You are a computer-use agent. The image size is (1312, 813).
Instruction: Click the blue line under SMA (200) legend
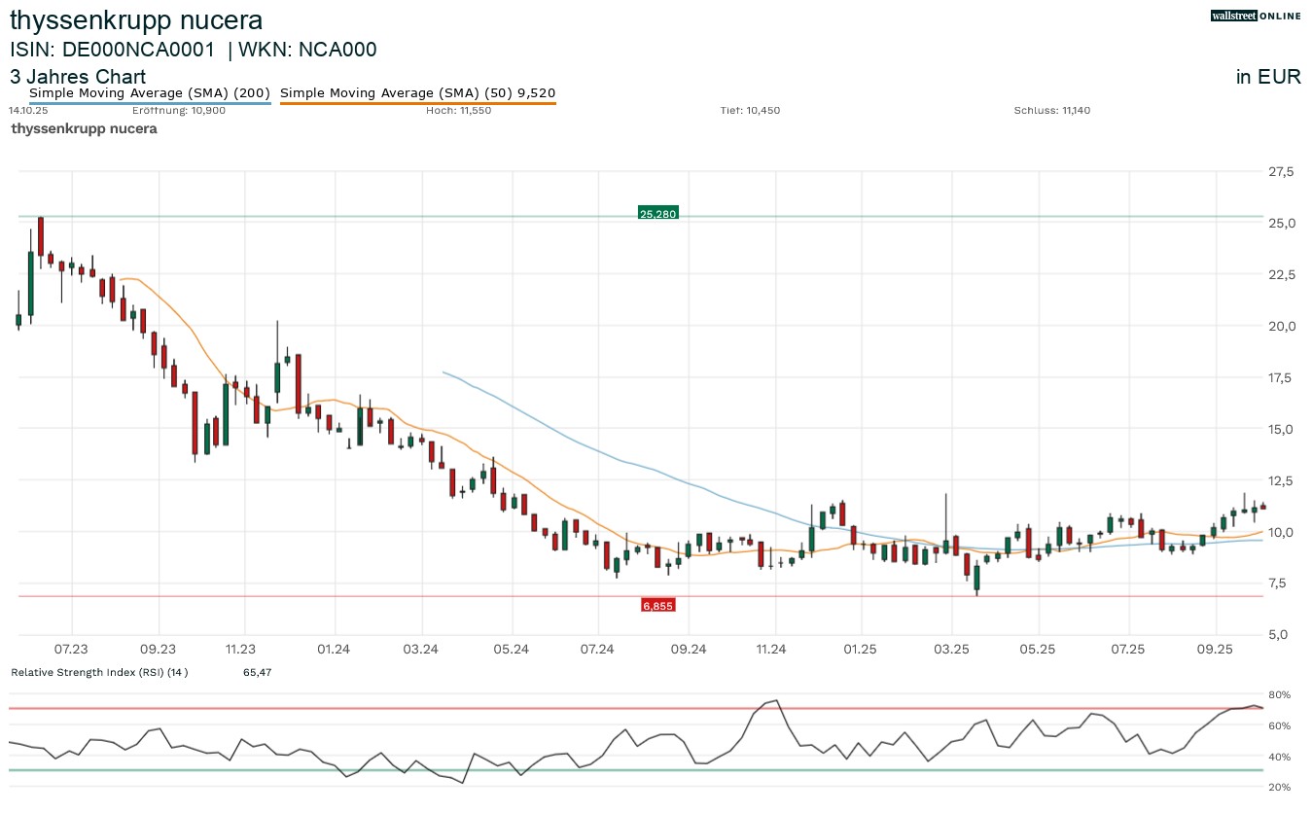(x=150, y=103)
